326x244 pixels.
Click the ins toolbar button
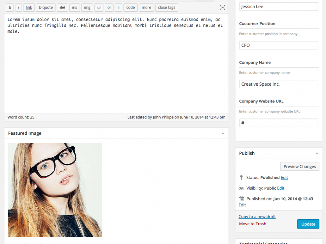[74, 8]
